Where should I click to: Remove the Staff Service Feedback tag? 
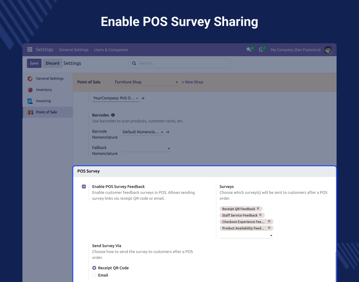260,215
